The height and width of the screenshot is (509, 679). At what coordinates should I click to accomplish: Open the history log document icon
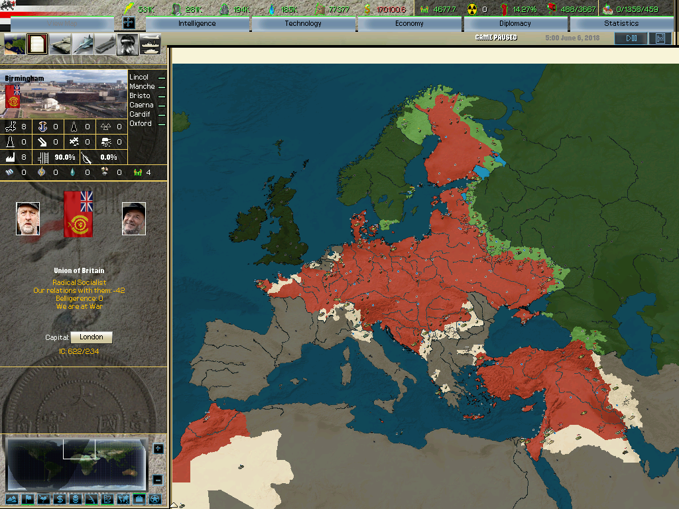(x=38, y=44)
